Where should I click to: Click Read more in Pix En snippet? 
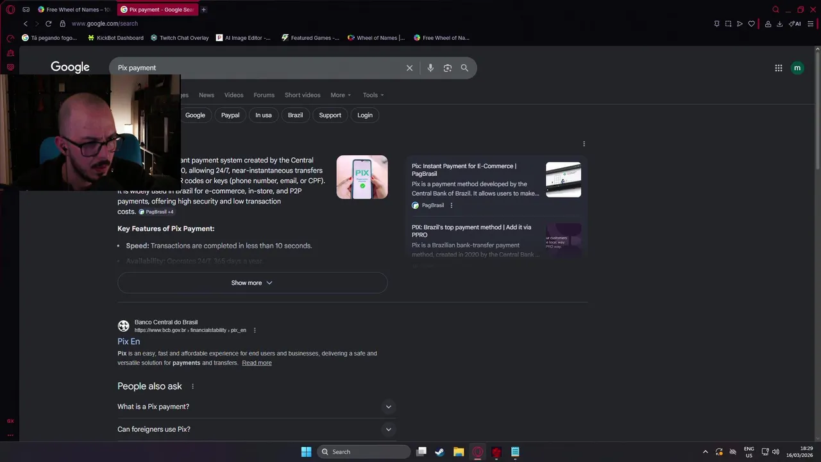257,363
